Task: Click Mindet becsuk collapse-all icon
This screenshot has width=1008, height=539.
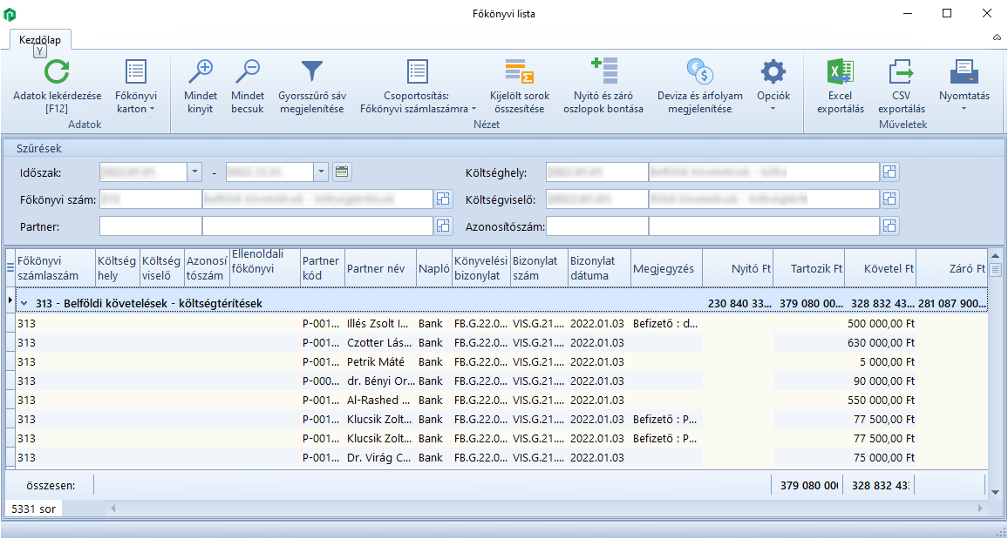Action: 248,72
